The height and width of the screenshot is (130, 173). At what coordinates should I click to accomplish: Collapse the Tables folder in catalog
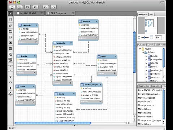tap(143, 53)
